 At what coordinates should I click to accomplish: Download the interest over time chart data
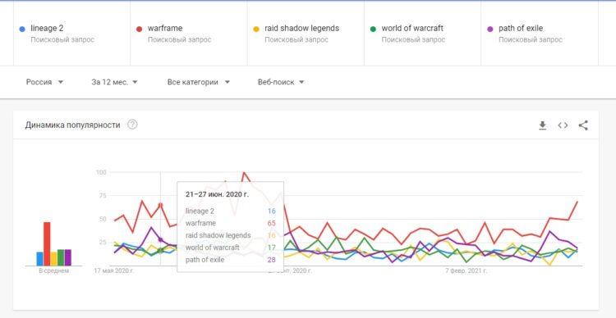point(543,125)
